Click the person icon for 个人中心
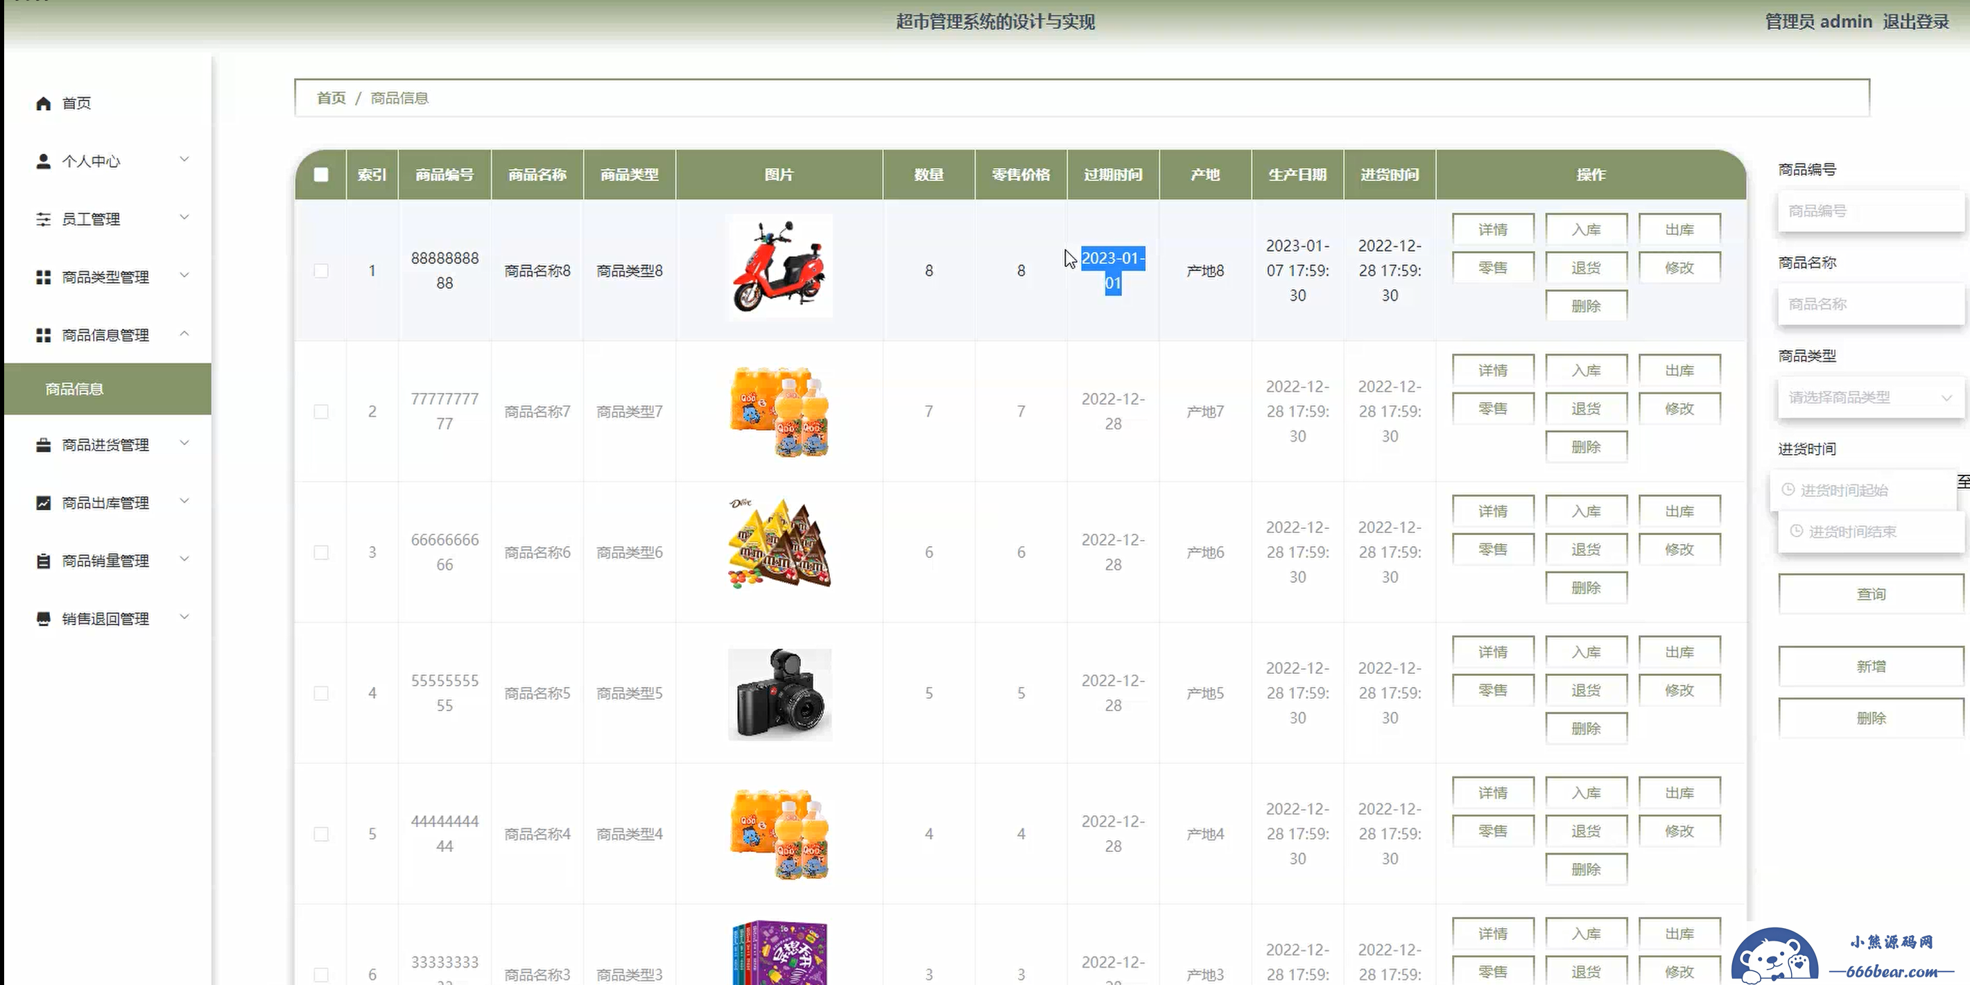The width and height of the screenshot is (1970, 985). point(44,162)
